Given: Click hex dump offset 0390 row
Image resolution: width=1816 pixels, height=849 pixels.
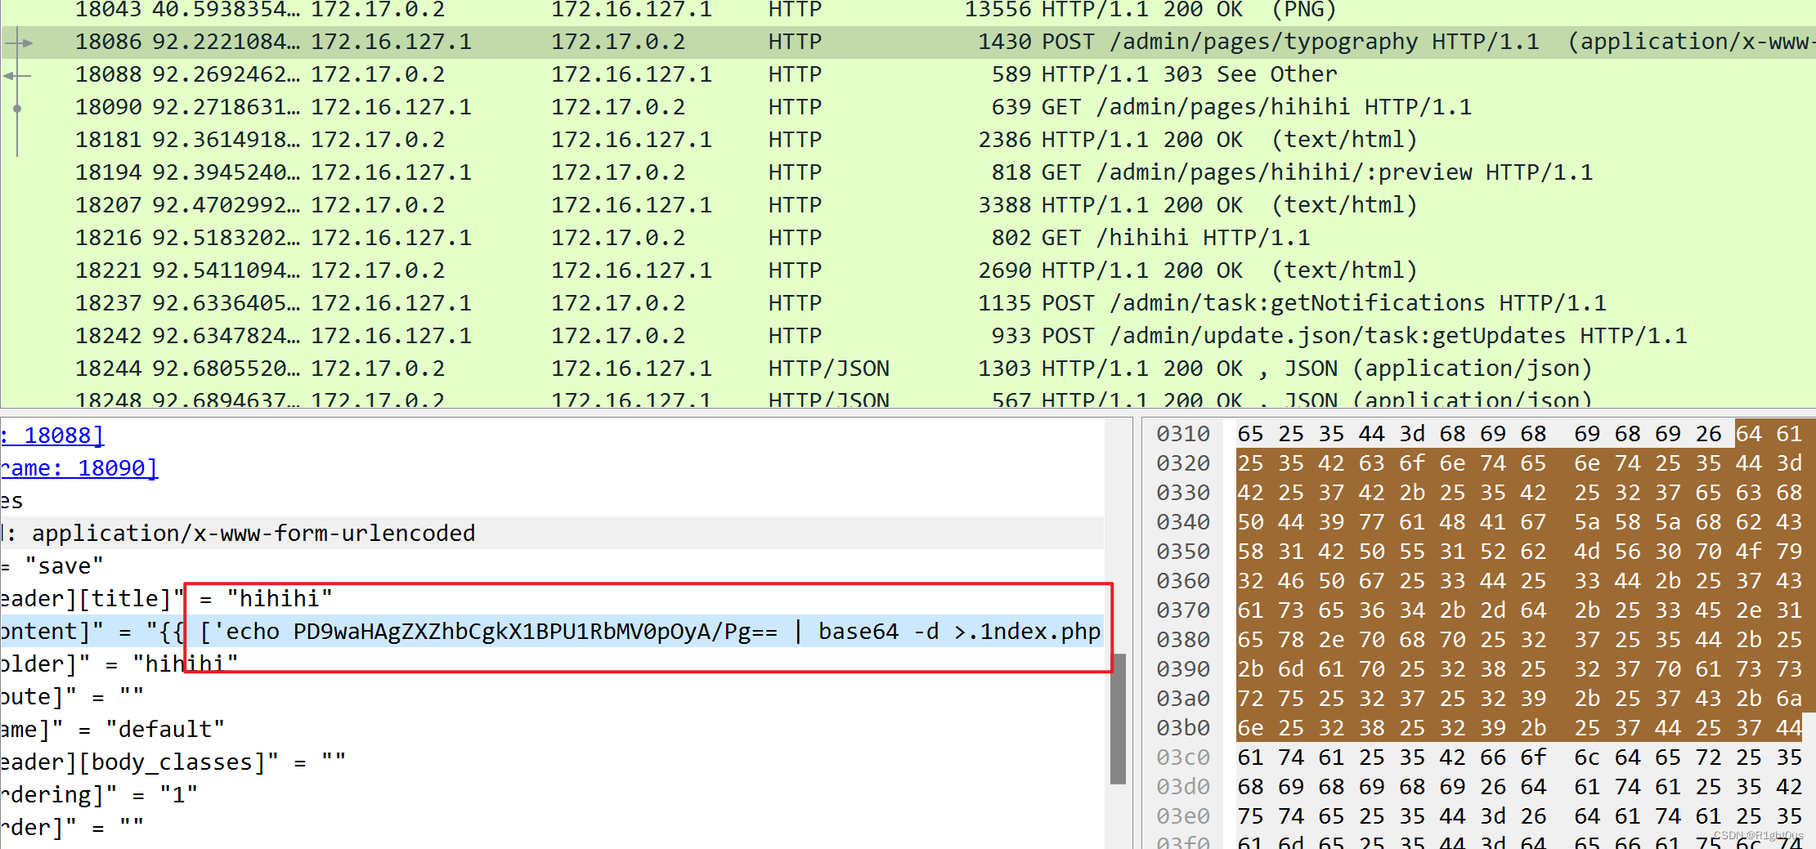Looking at the screenshot, I should (x=1478, y=669).
